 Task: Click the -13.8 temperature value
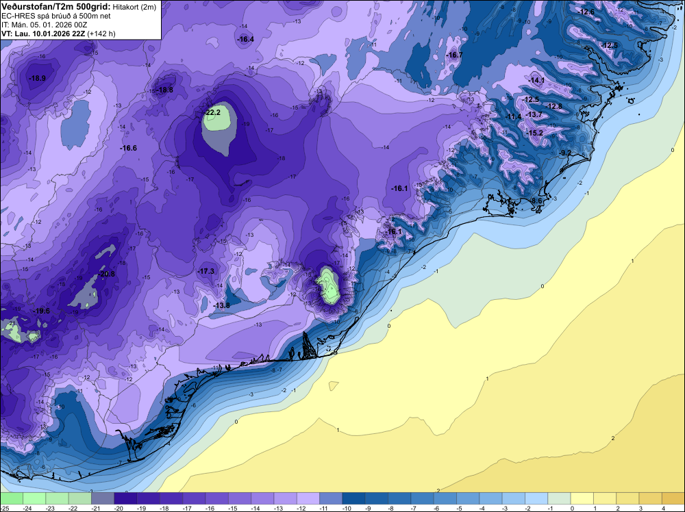point(221,305)
